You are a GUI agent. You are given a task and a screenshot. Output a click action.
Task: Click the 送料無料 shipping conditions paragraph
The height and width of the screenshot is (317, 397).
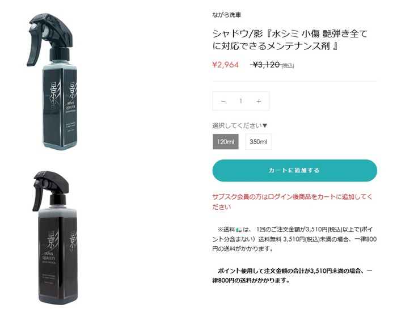click(x=294, y=239)
